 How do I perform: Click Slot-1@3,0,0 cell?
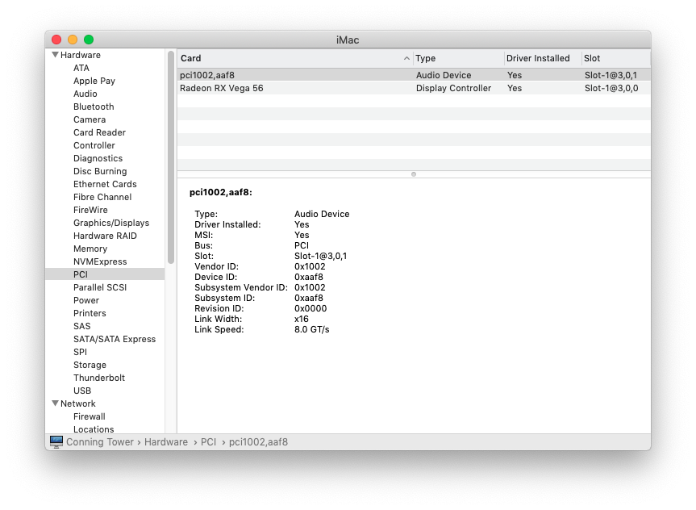(611, 88)
